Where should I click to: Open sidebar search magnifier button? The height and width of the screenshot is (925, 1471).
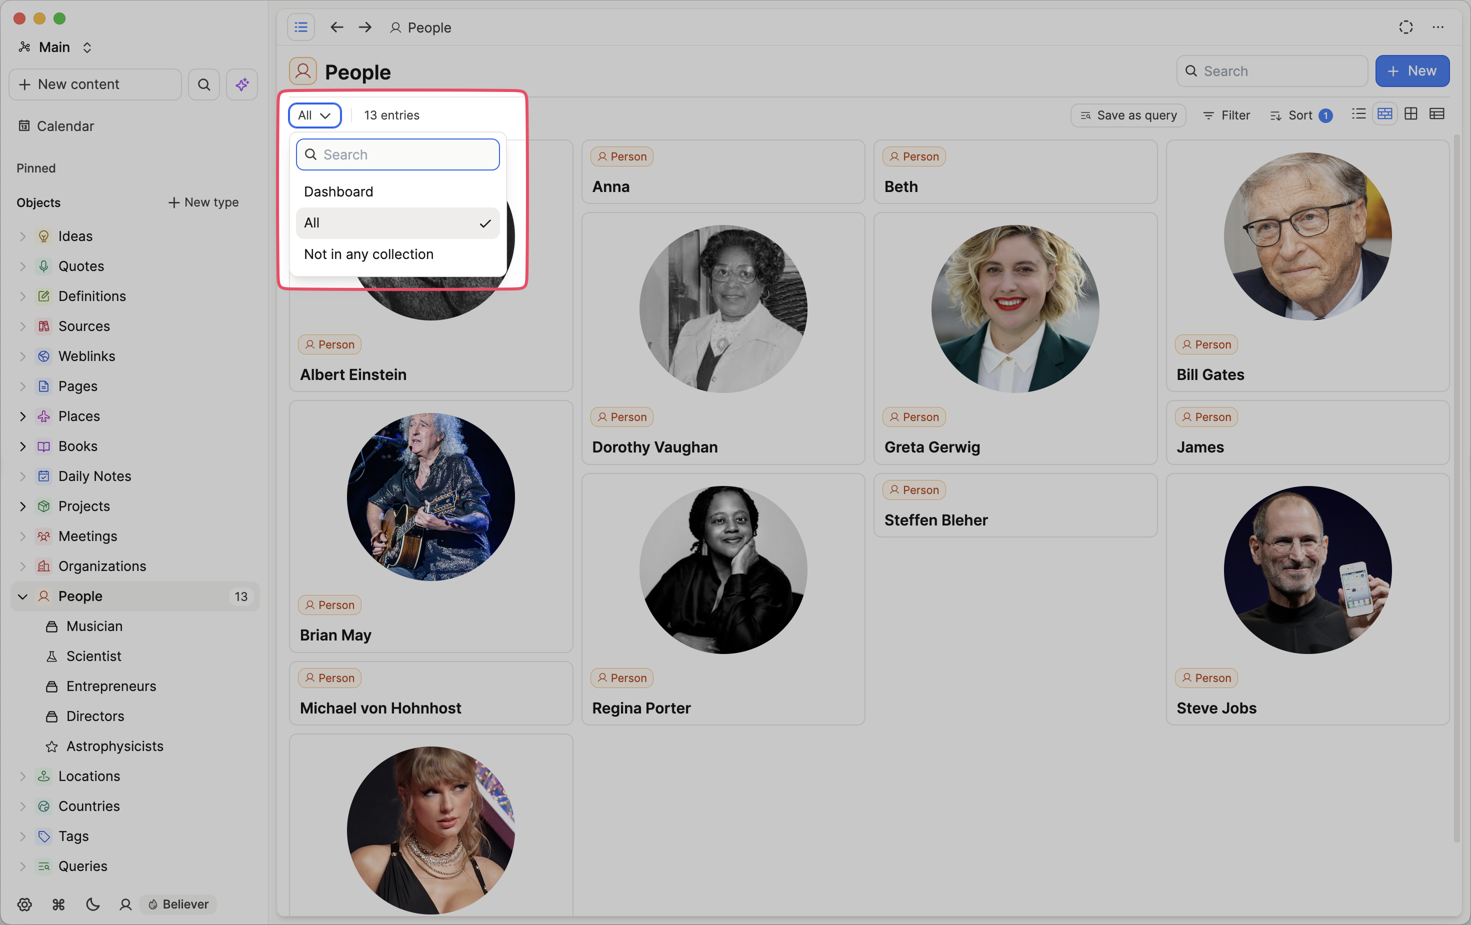coord(204,84)
